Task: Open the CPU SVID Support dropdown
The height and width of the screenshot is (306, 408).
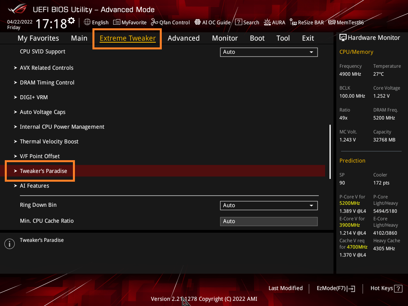Action: (269, 52)
